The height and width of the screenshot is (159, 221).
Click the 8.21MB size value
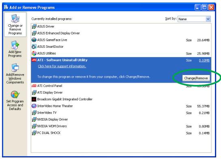click(x=204, y=113)
